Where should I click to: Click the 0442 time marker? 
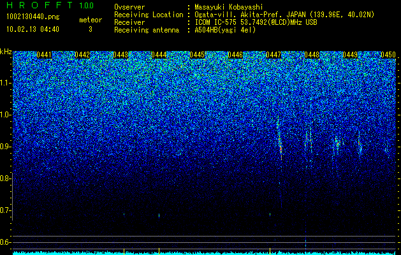coord(82,55)
